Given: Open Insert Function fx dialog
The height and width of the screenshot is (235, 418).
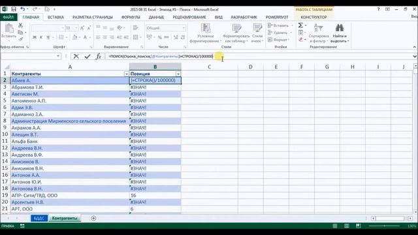Looking at the screenshot, I should pos(99,56).
